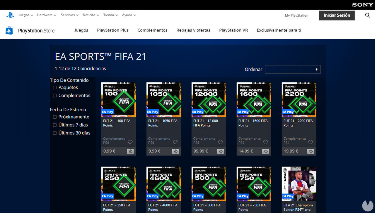Favorite the FUT 21 – 1050 FIFA Points pack
The height and width of the screenshot is (213, 375).
(175, 142)
